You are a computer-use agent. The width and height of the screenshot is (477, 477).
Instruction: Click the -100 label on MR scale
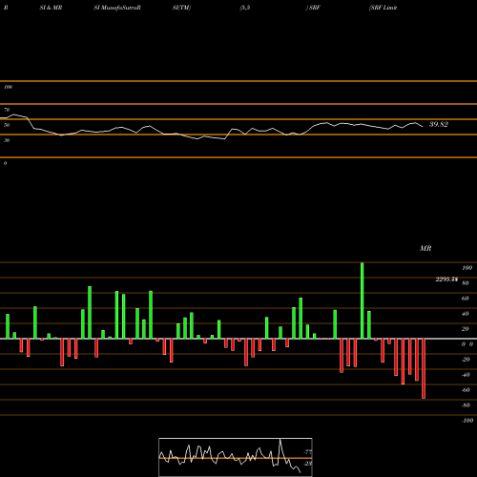(467, 421)
